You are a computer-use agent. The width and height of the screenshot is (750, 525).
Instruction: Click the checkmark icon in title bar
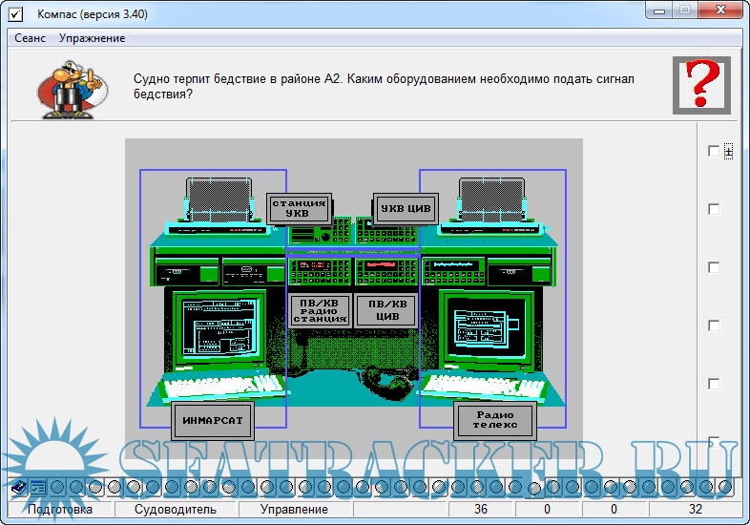pyautogui.click(x=15, y=12)
